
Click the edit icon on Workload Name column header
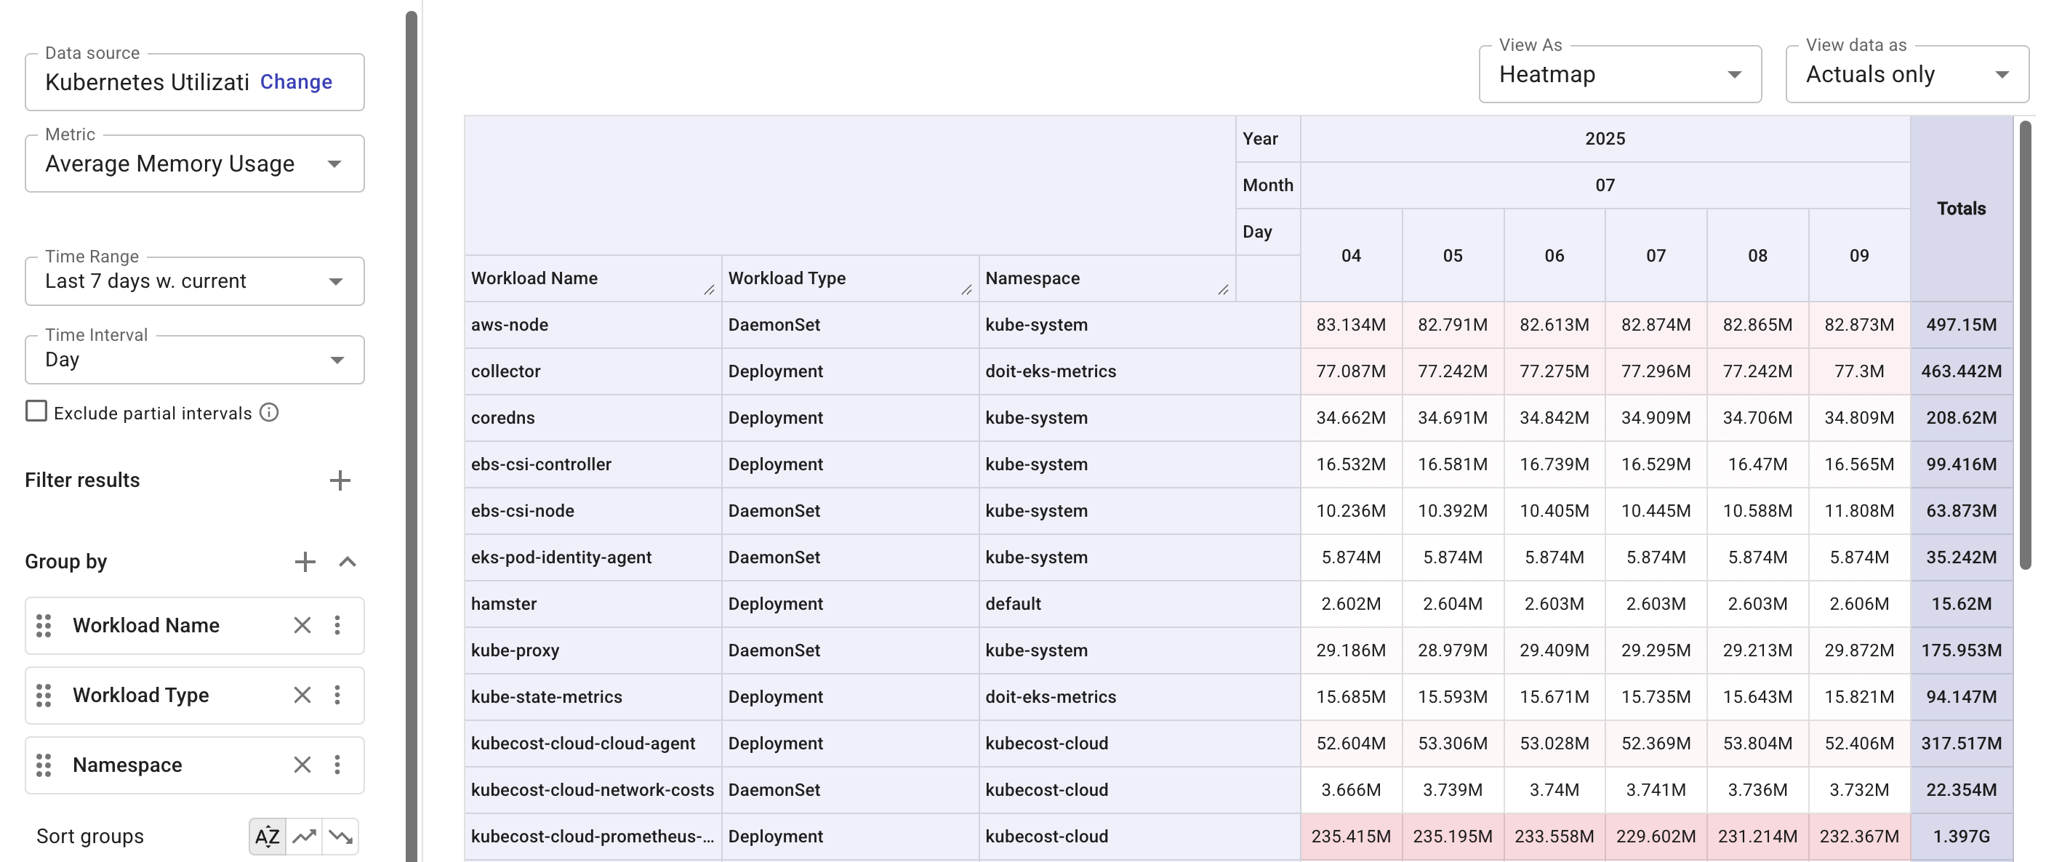point(709,290)
